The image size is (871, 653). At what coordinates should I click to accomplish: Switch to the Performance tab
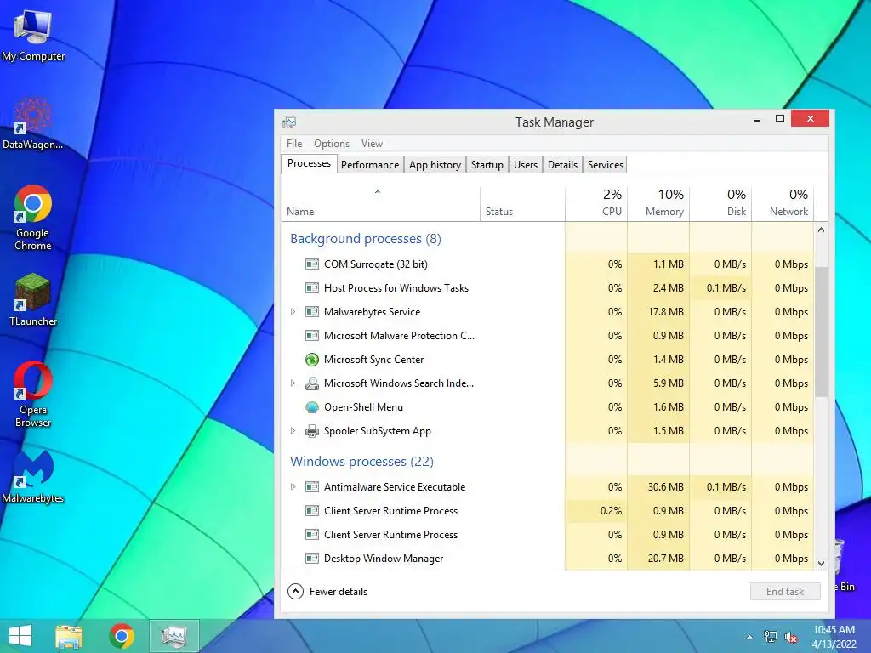coord(370,165)
